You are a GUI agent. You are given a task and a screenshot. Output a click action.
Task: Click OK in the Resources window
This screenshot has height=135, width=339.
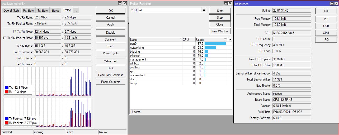pyautogui.click(x=326, y=11)
